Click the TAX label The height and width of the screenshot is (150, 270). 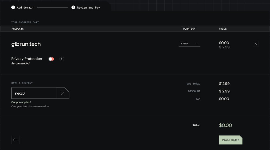tap(198, 99)
